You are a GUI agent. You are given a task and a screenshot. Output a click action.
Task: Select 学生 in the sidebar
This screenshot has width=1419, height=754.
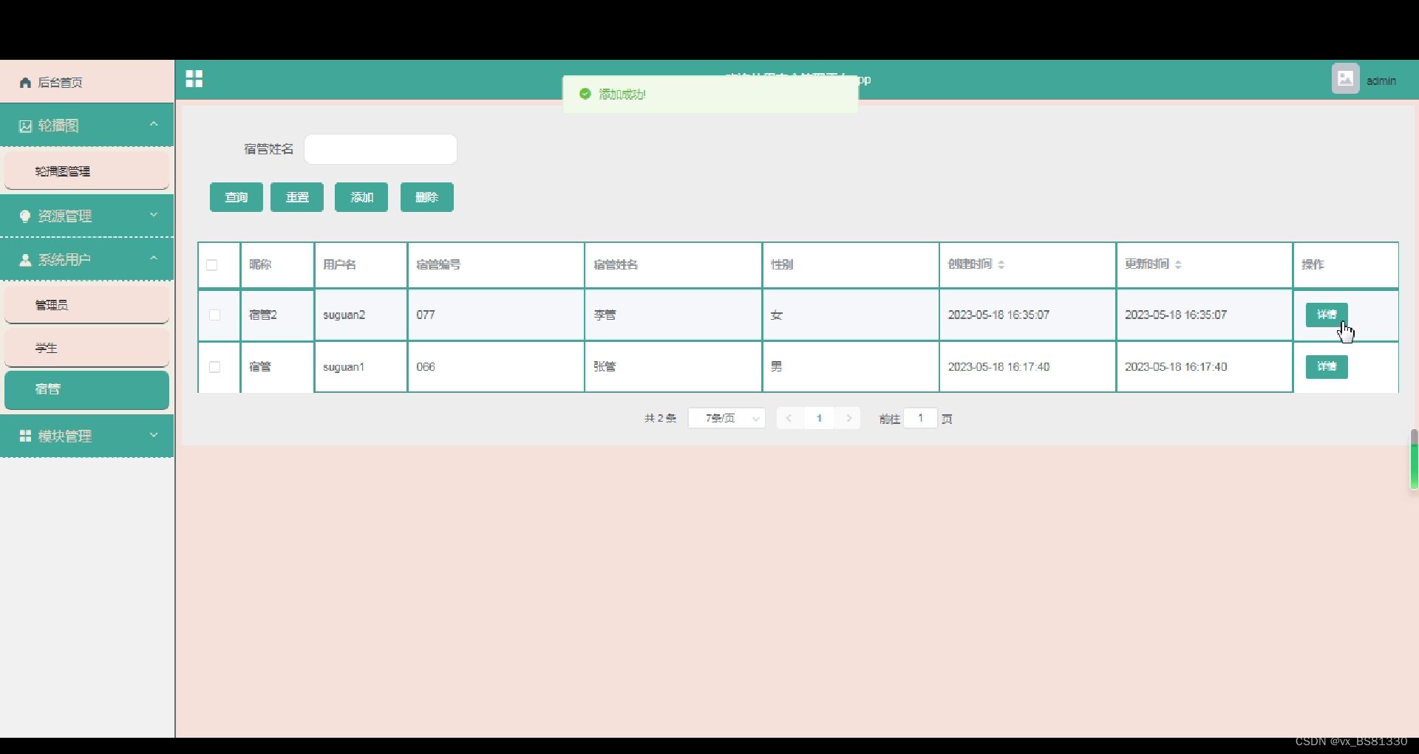point(87,348)
